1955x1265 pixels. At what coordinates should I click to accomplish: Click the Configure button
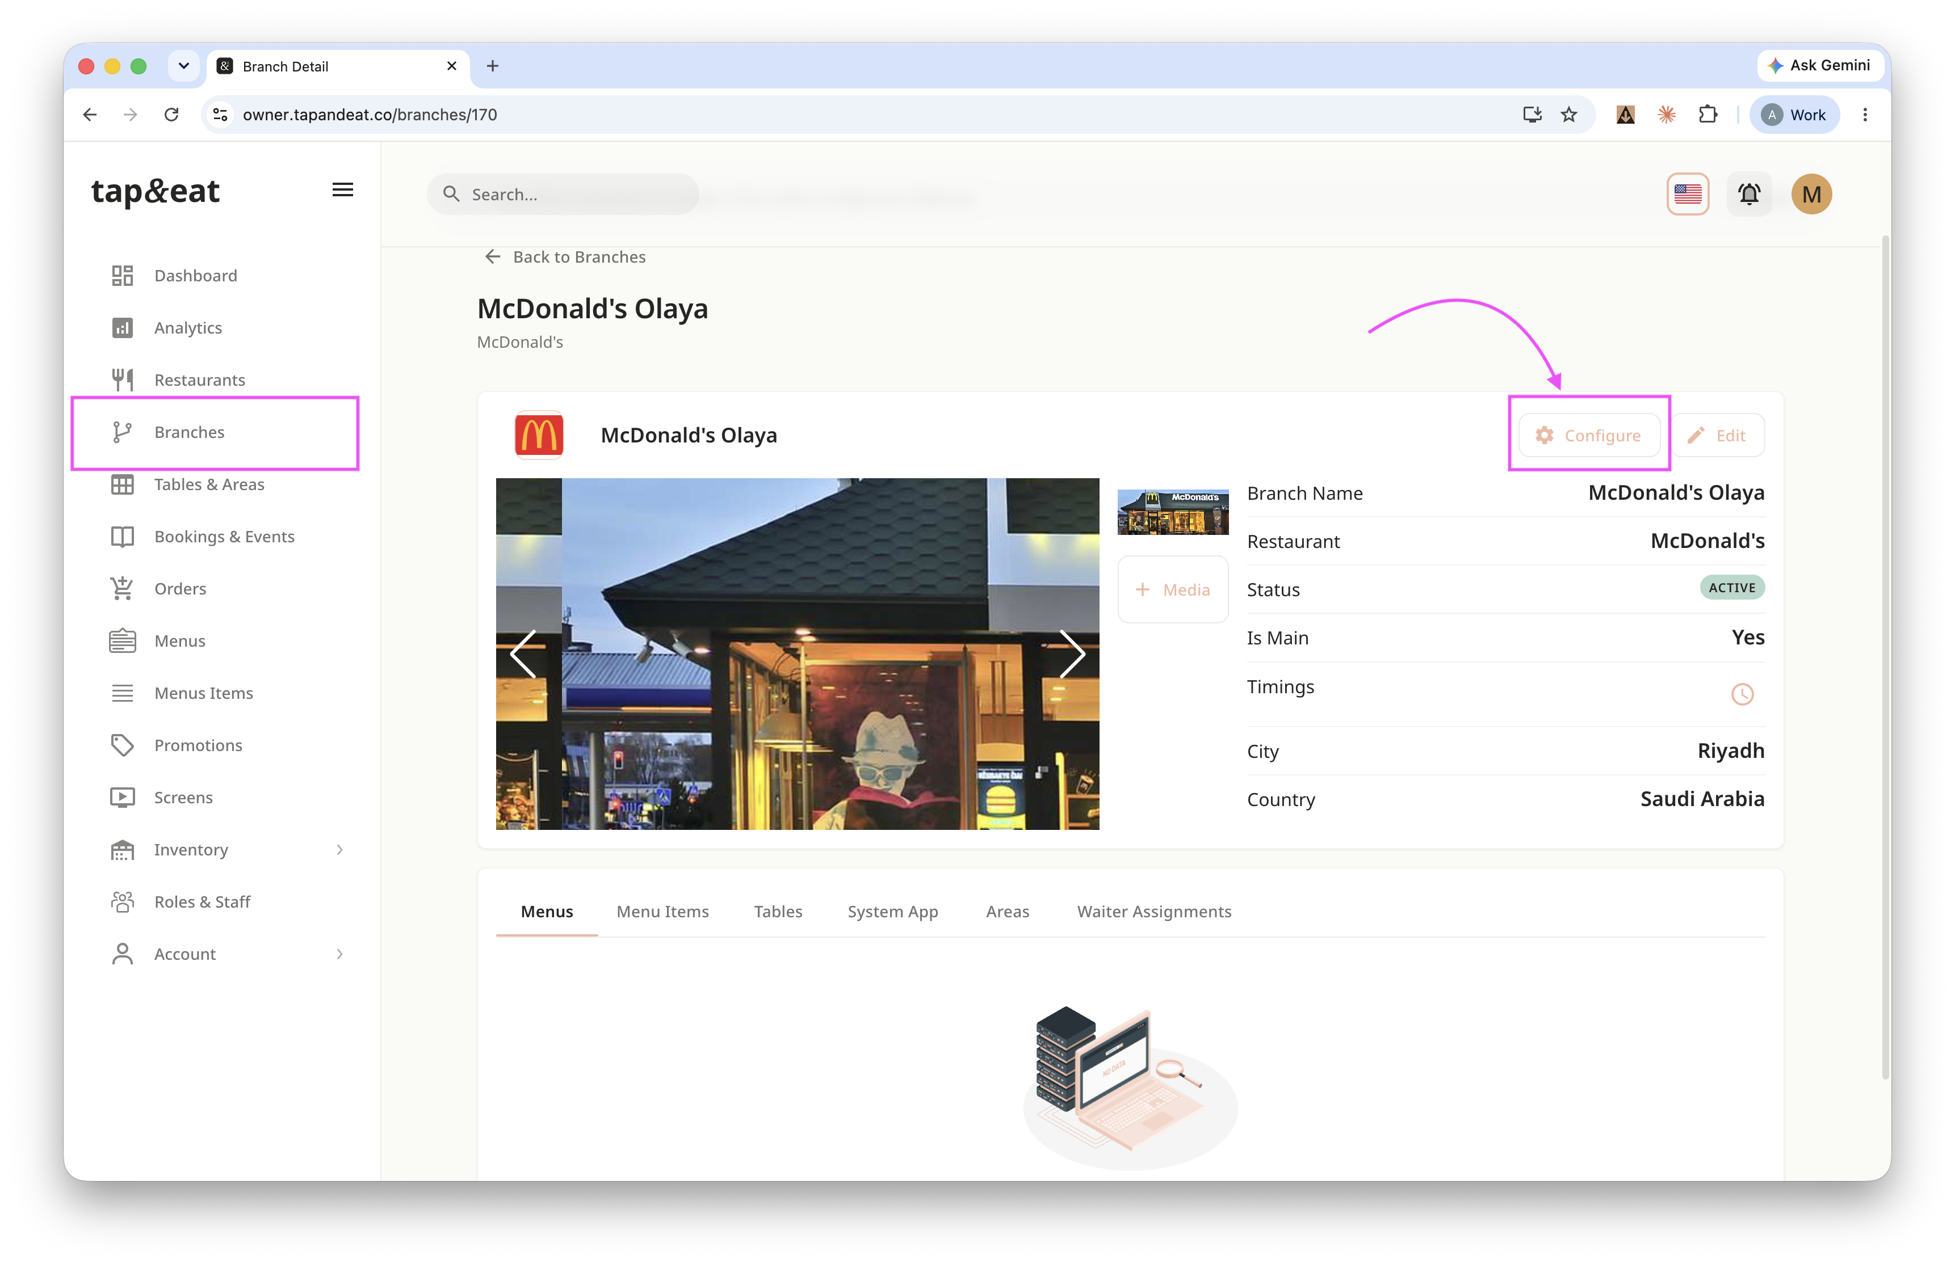(x=1588, y=435)
